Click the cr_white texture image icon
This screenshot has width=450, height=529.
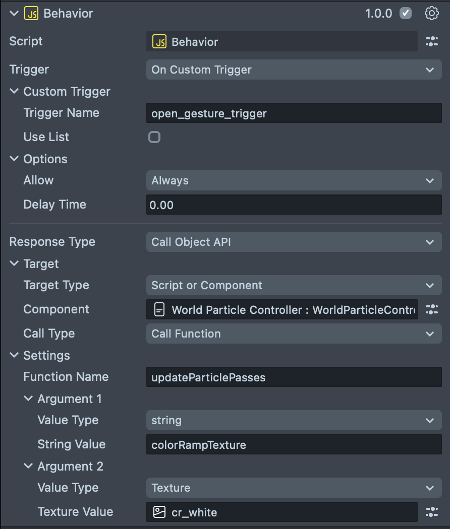(159, 512)
